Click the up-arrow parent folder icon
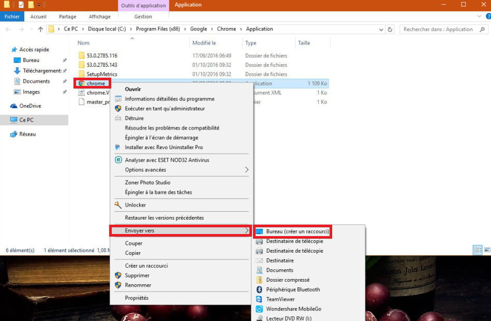The width and height of the screenshot is (491, 321). point(40,30)
